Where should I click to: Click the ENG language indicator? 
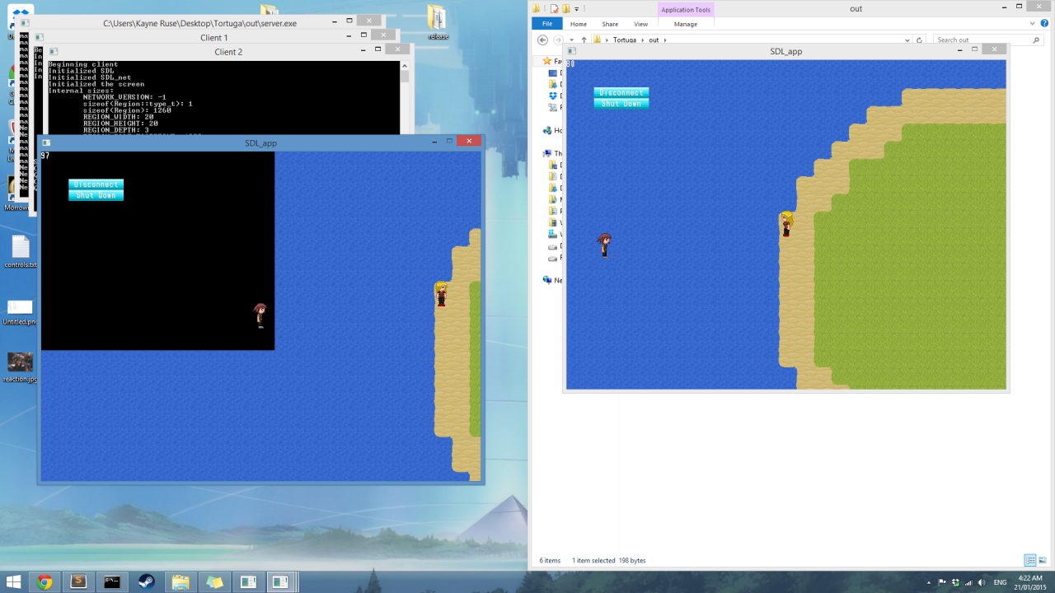pyautogui.click(x=1000, y=582)
